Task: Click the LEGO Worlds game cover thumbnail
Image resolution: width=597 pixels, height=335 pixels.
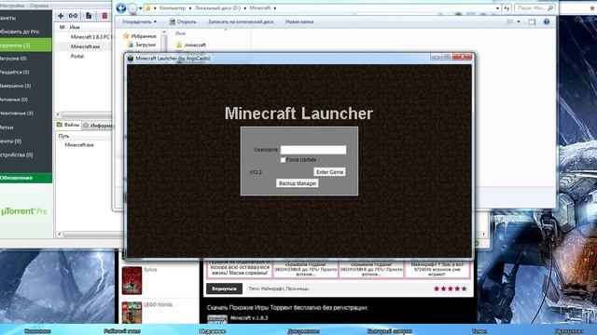Action: [132, 313]
